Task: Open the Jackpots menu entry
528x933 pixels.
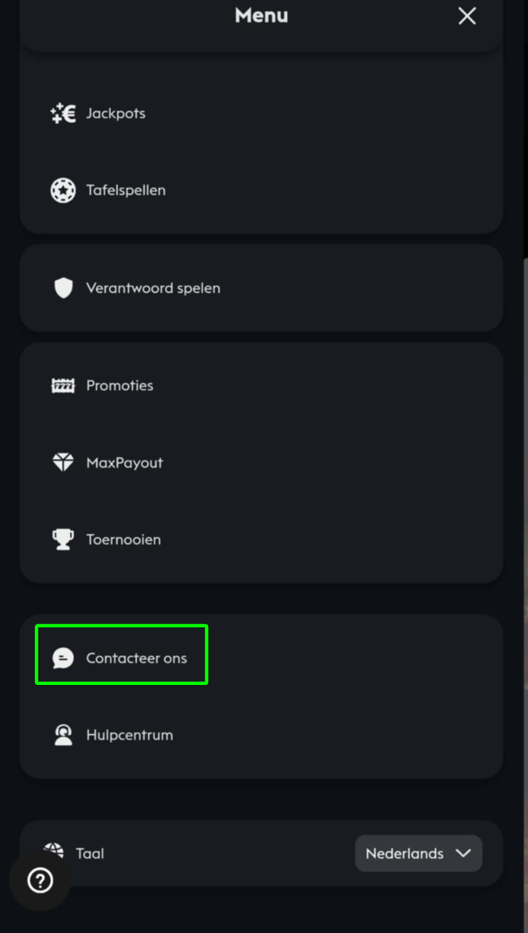Action: pyautogui.click(x=116, y=114)
